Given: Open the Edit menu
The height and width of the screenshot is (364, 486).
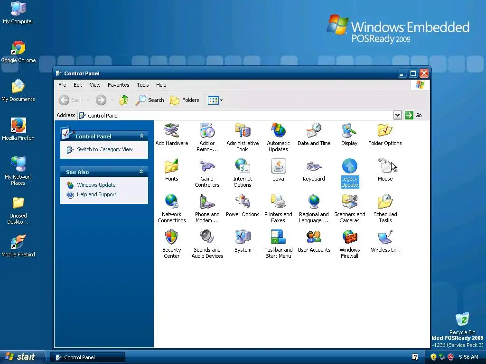Looking at the screenshot, I should click(78, 85).
